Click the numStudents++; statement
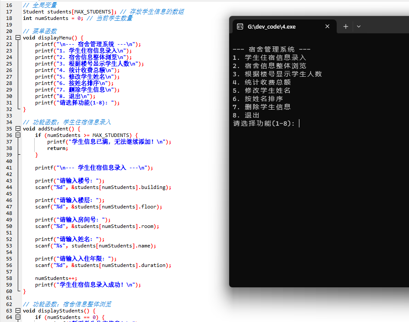Image resolution: width=409 pixels, height=322 pixels. click(56, 278)
